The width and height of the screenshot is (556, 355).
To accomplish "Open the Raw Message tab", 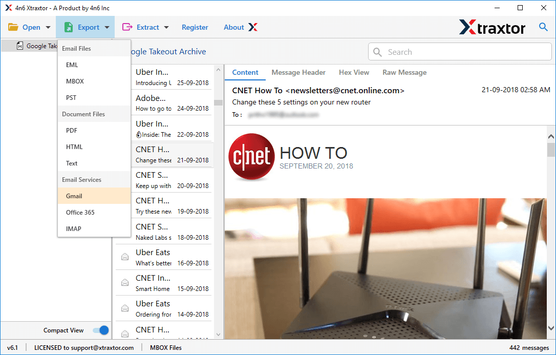I will click(x=404, y=72).
